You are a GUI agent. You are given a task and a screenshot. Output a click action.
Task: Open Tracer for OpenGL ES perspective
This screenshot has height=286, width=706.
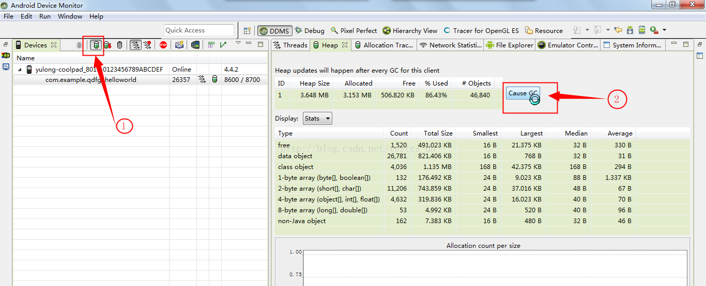(481, 31)
